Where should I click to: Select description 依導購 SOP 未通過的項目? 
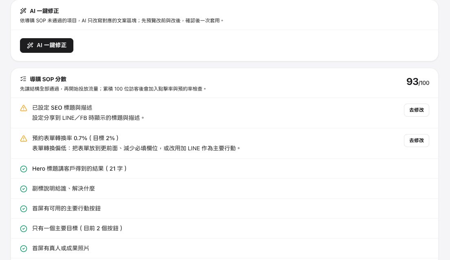122,21
